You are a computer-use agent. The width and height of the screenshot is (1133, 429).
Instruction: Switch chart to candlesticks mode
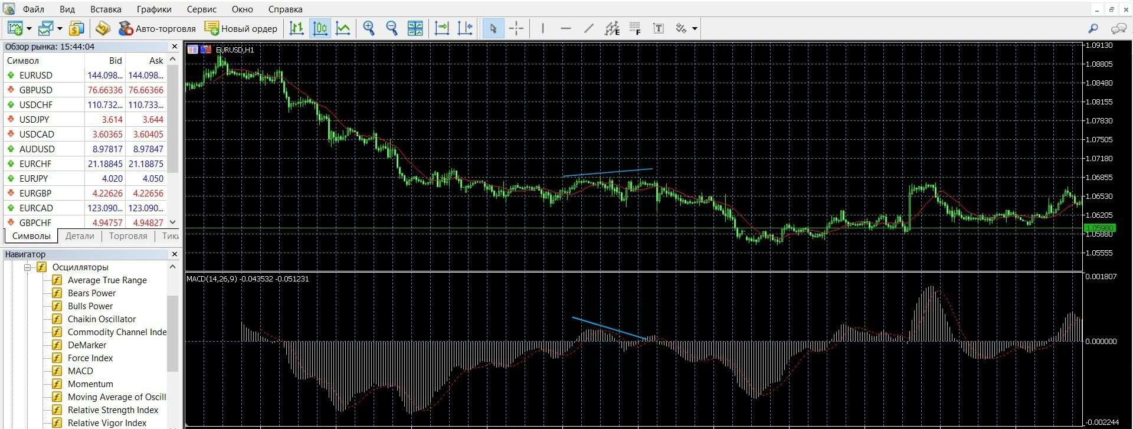pos(320,28)
